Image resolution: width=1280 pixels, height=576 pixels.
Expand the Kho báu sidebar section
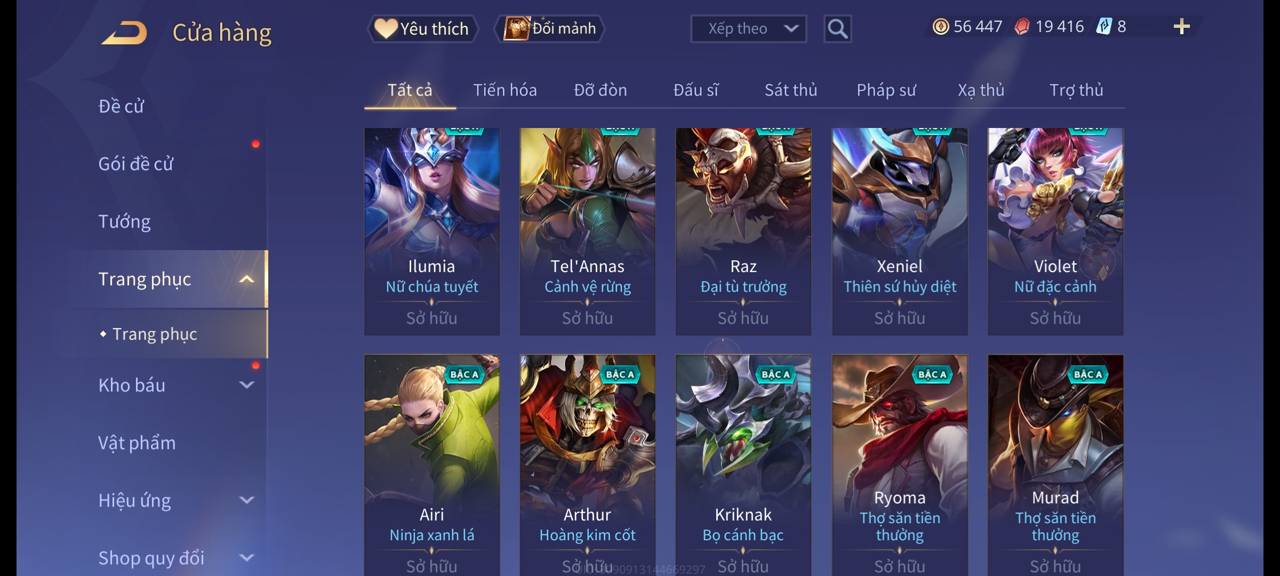[x=246, y=385]
